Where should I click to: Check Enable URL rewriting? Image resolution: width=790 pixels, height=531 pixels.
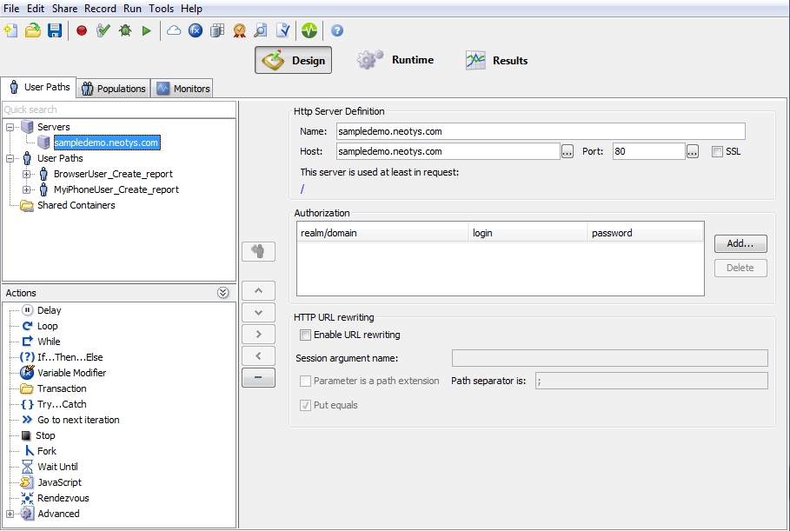point(305,335)
